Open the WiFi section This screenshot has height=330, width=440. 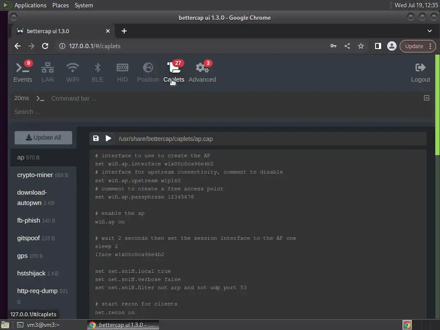72,72
